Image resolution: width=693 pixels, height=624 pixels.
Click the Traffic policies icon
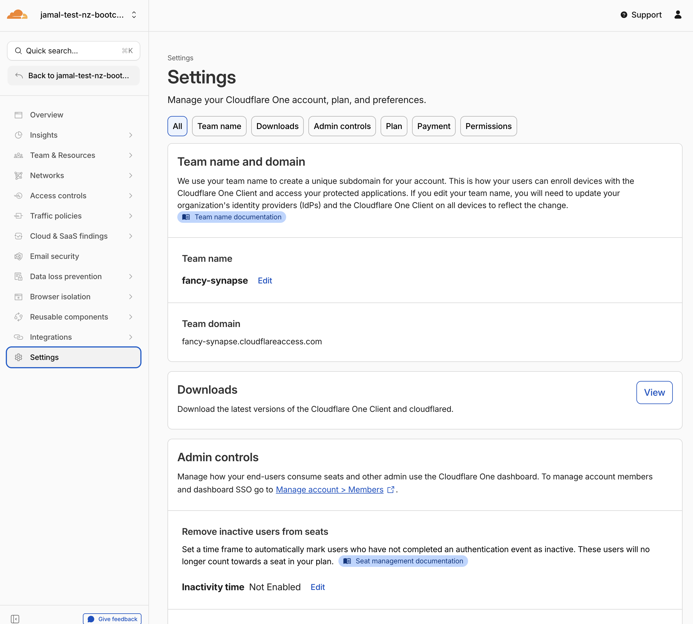pos(18,216)
